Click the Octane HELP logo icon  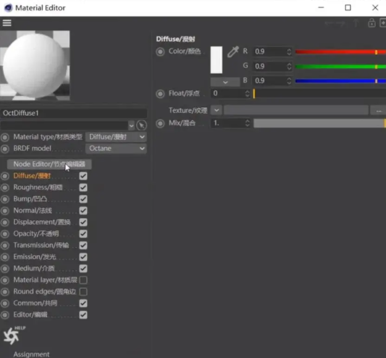pos(11,335)
